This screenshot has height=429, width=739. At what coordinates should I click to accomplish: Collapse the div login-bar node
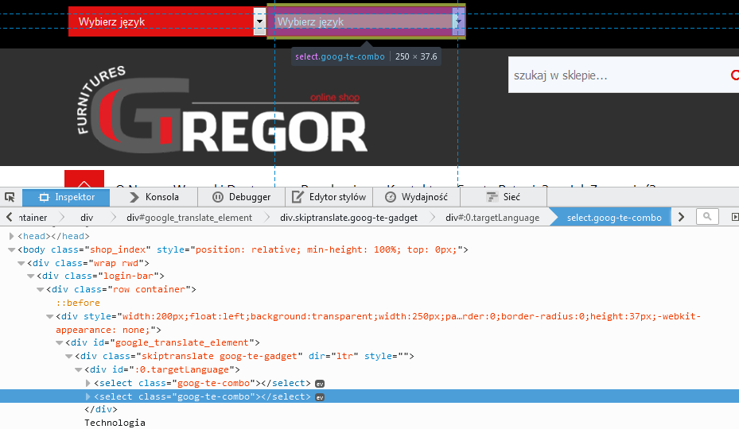(31, 276)
